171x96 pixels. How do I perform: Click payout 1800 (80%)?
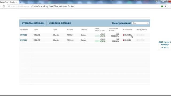point(115,36)
